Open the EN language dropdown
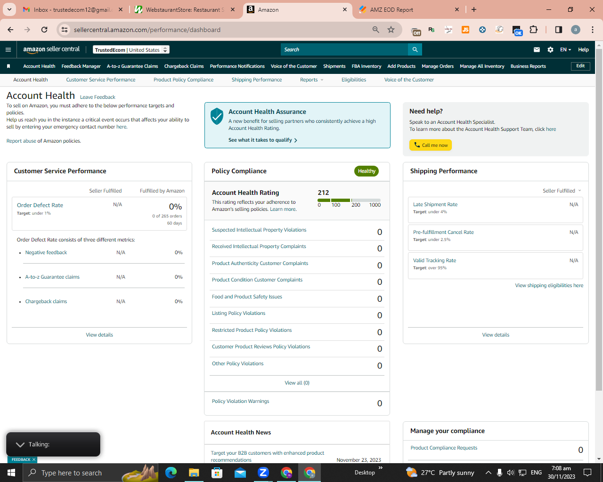Viewport: 603px width, 482px height. tap(565, 49)
